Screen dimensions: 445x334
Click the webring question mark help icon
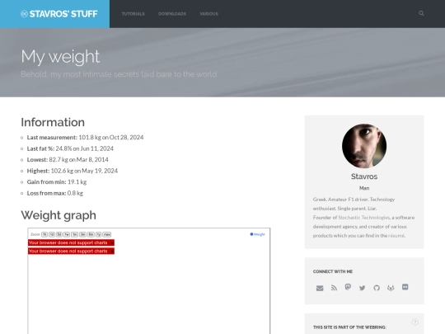point(415,322)
